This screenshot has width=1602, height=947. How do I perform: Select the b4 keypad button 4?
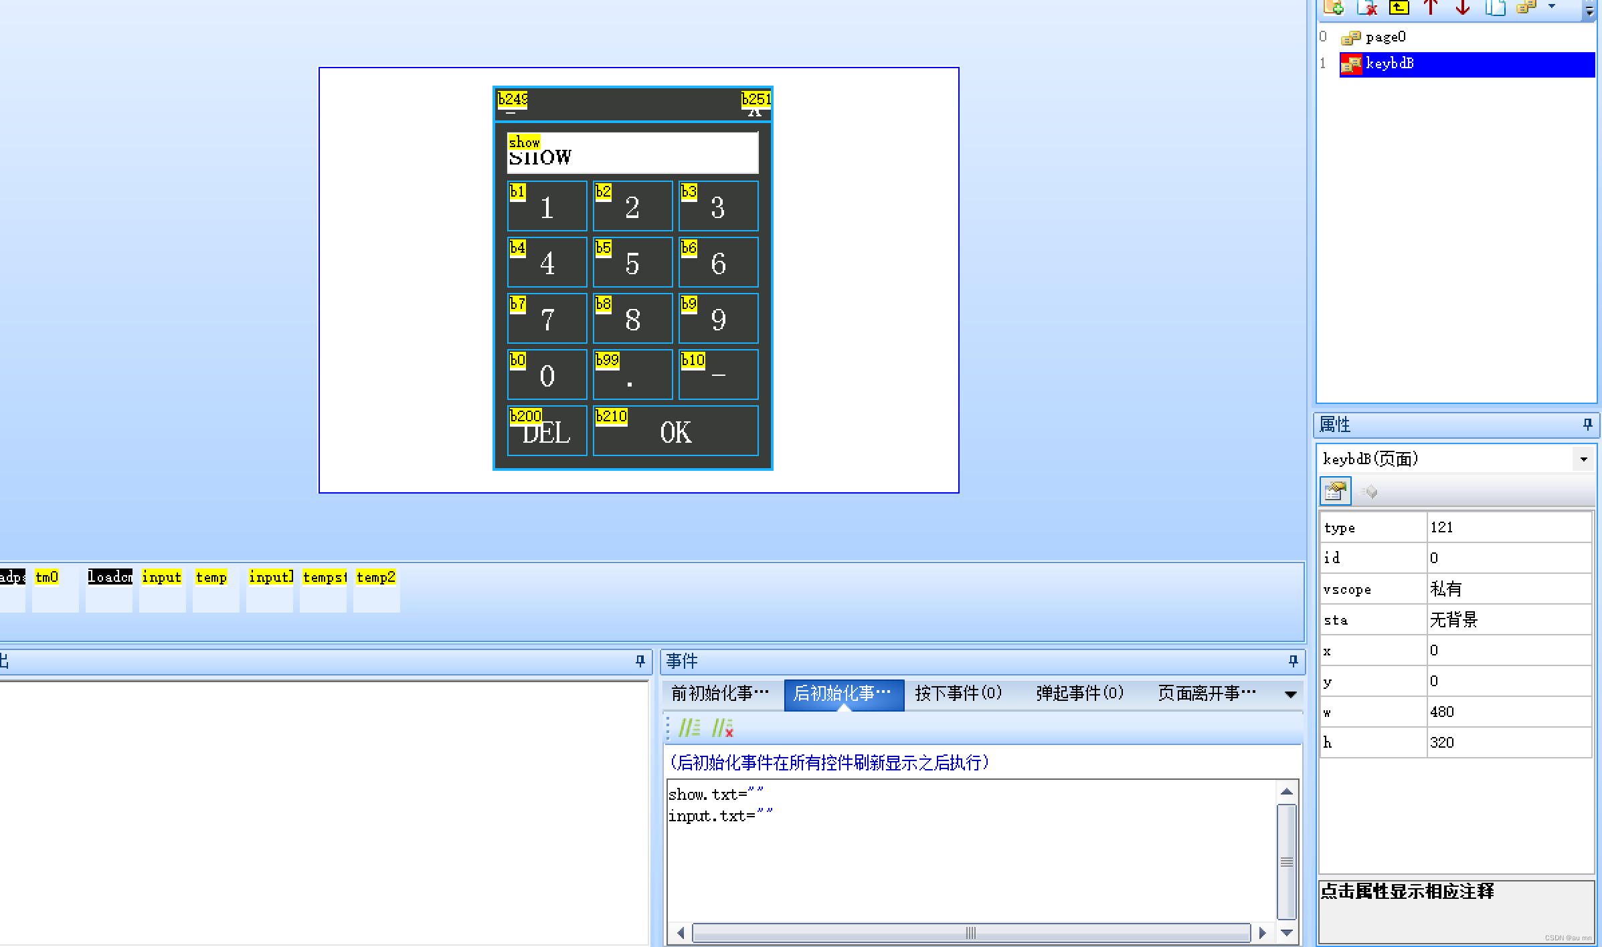tap(547, 262)
